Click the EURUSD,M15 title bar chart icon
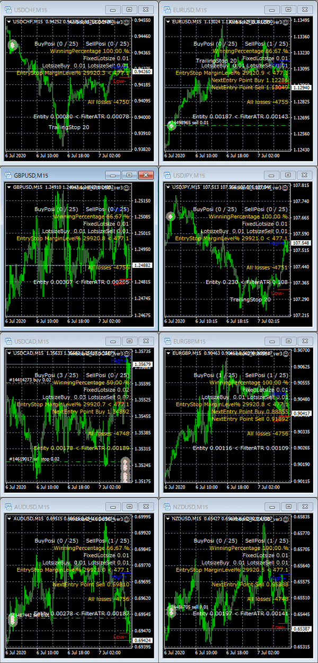The width and height of the screenshot is (318, 663). (166, 10)
